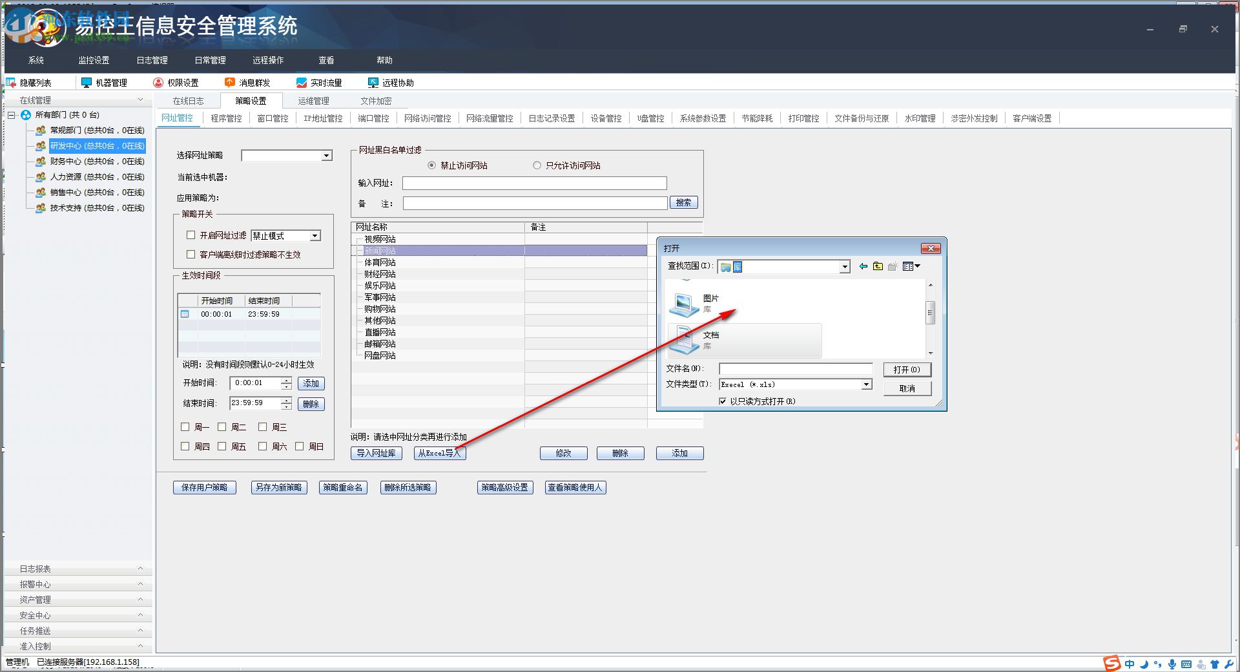The width and height of the screenshot is (1240, 672).
Task: Click the shirt skin icon in IME bar
Action: (x=1215, y=664)
